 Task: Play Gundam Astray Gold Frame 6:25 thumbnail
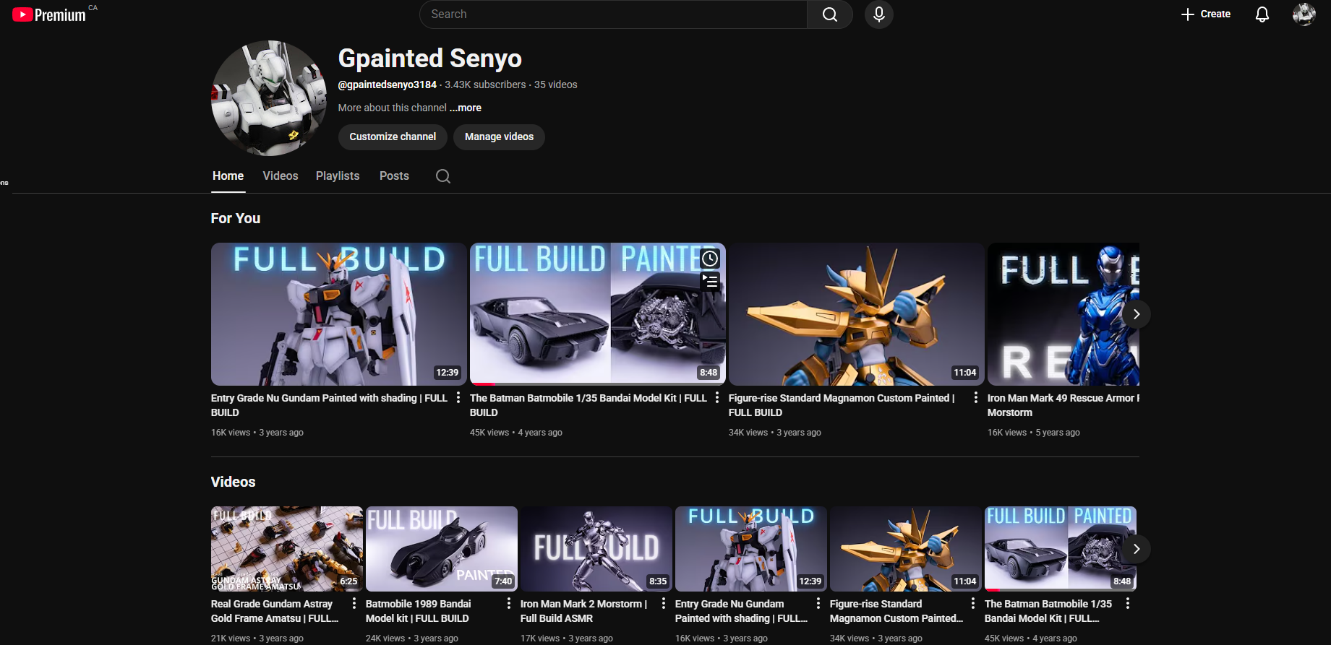point(287,549)
